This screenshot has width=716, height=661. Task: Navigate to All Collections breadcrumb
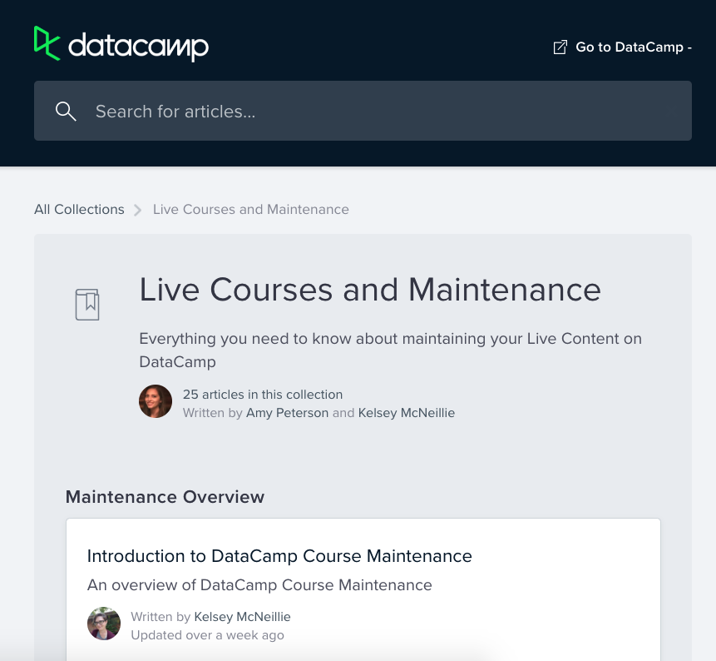pos(79,209)
